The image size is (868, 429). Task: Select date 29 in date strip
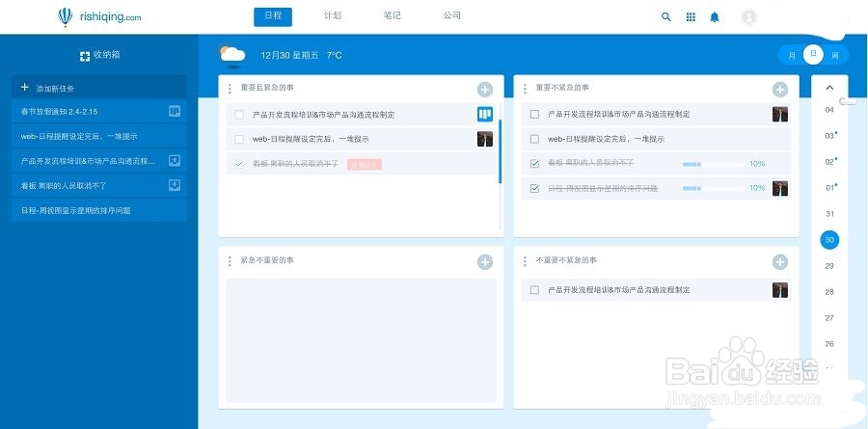pyautogui.click(x=829, y=266)
